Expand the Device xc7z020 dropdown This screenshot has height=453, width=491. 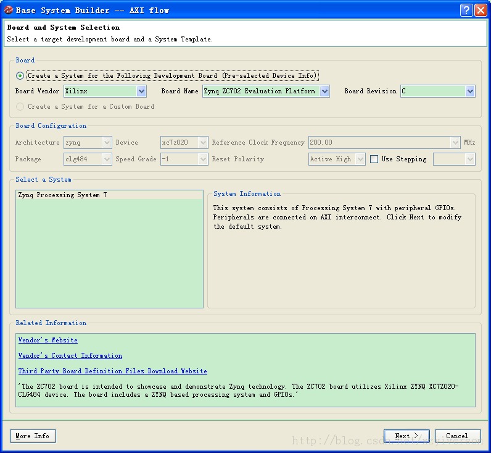click(x=184, y=142)
